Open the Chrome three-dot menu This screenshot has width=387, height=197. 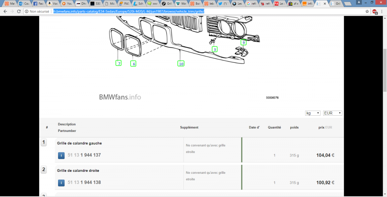[x=383, y=11]
